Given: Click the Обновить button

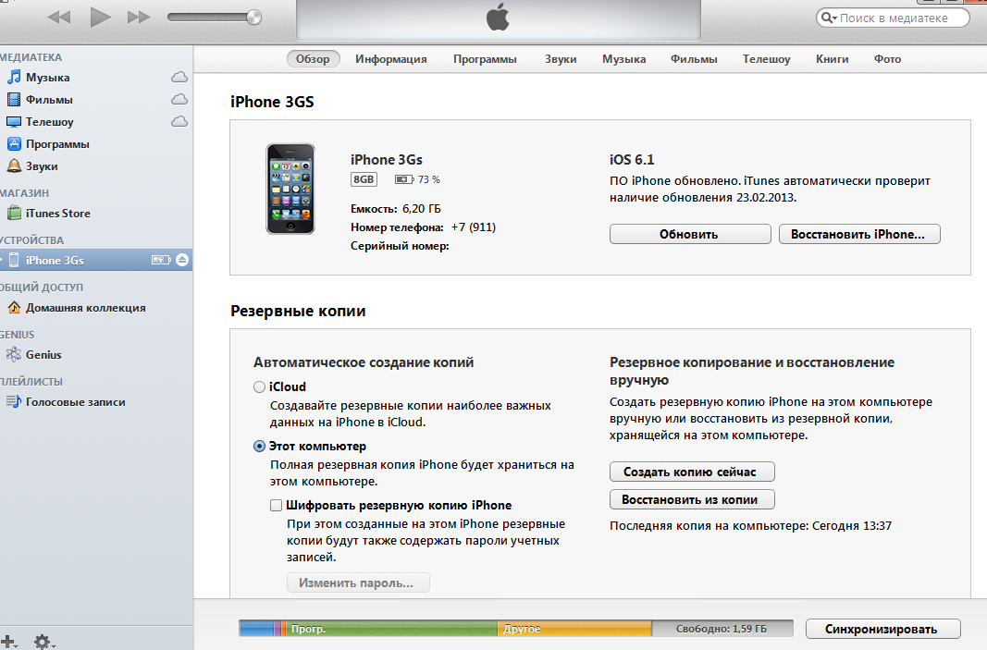Looking at the screenshot, I should tap(690, 234).
